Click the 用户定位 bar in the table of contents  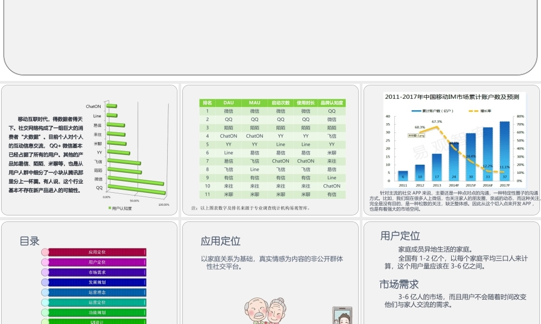[97, 262]
